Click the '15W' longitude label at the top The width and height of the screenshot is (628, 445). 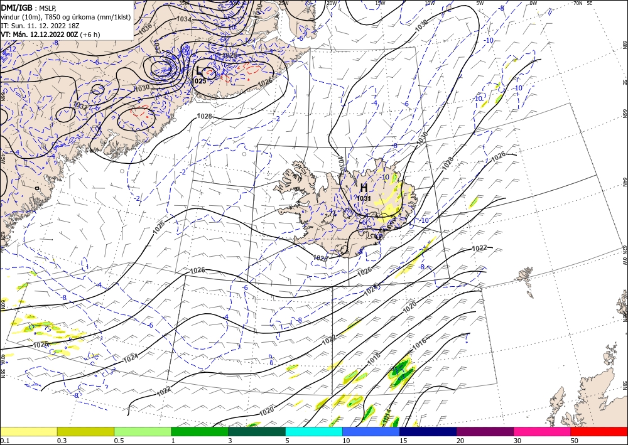point(380,3)
